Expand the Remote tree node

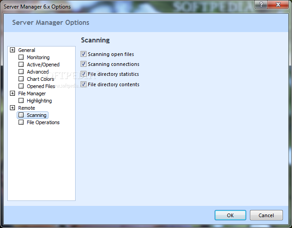[x=13, y=108]
